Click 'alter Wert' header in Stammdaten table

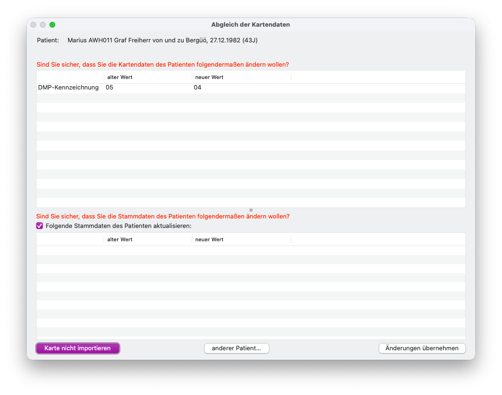pos(120,239)
